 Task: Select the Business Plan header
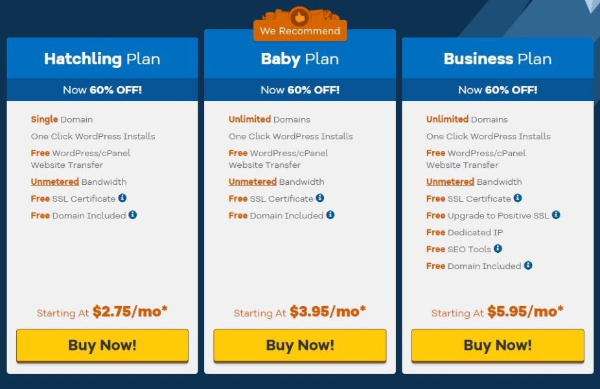(498, 59)
